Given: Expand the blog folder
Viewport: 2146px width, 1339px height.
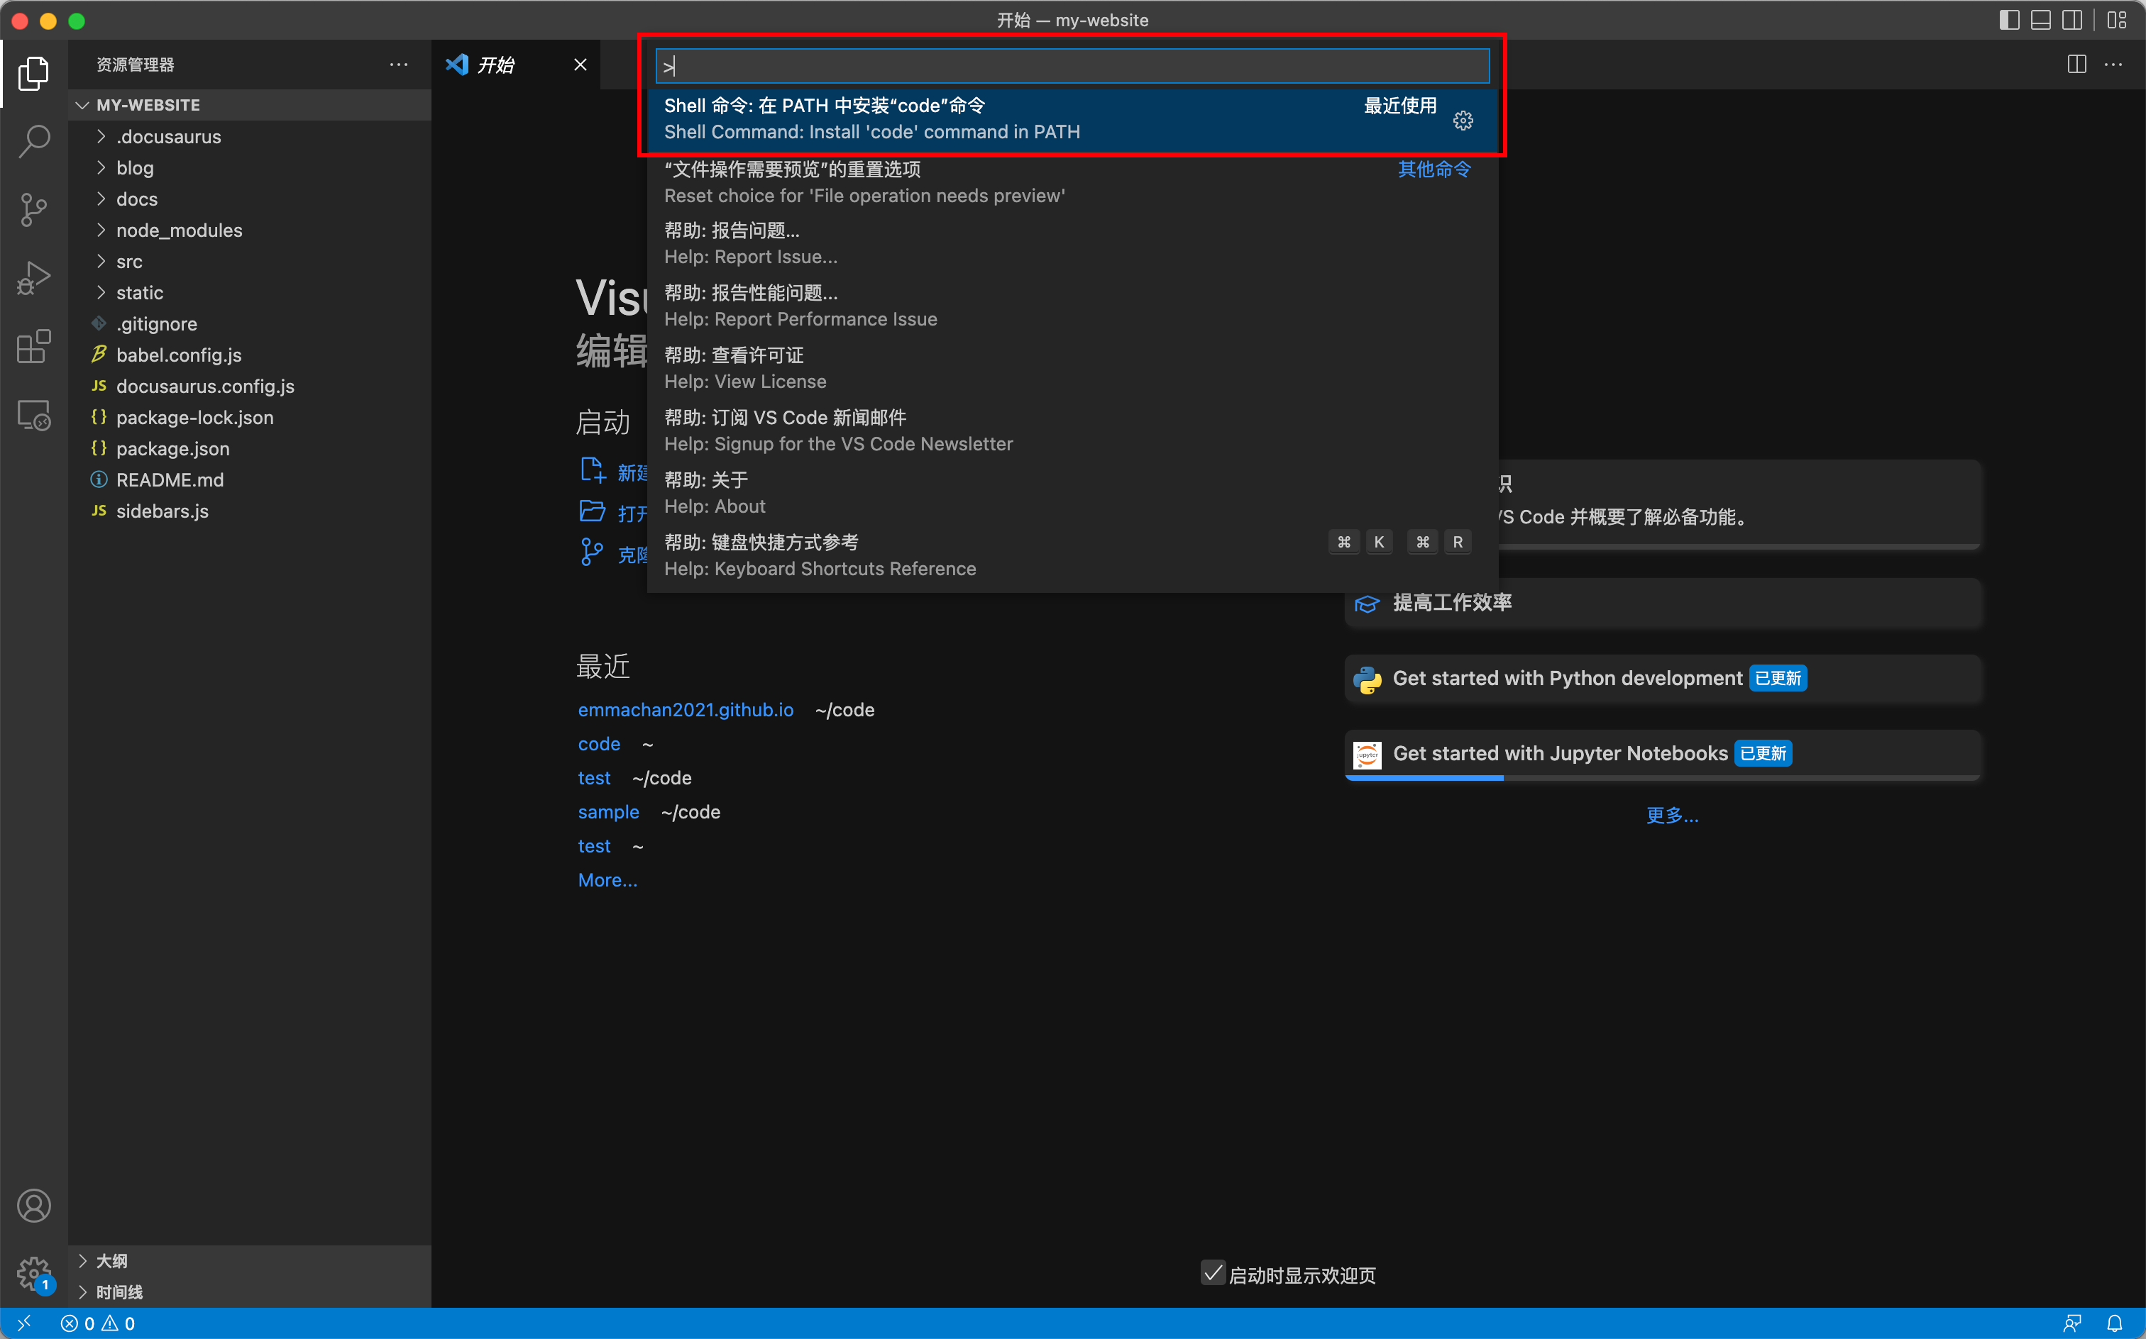Looking at the screenshot, I should pyautogui.click(x=250, y=167).
